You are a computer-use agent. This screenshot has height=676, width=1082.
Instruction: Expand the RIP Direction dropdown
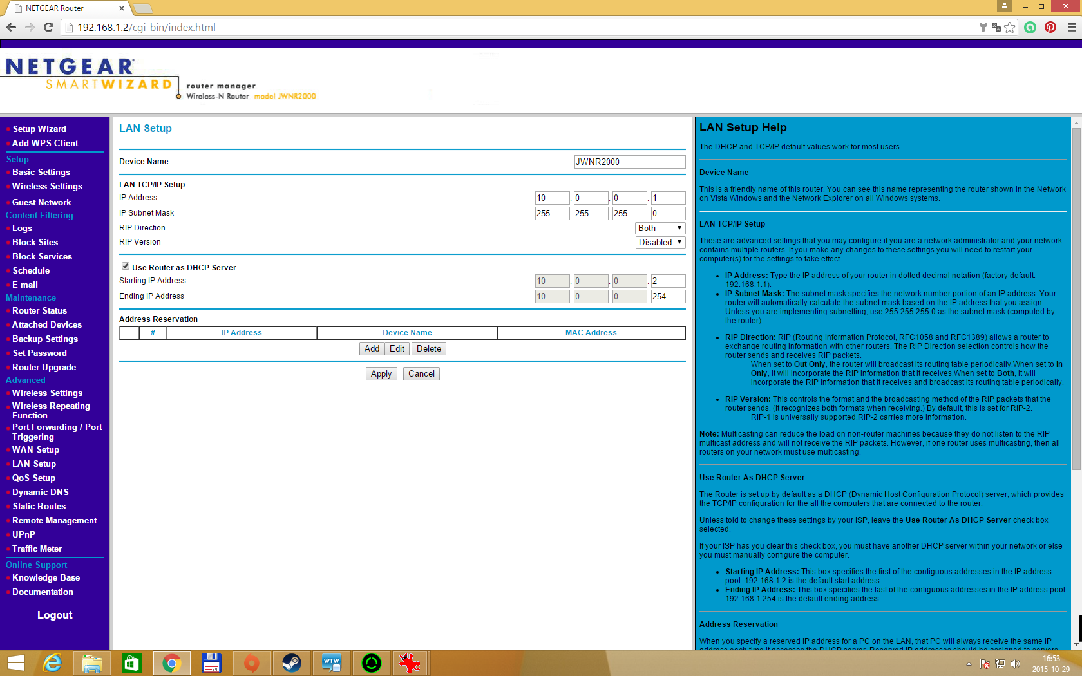click(x=660, y=228)
